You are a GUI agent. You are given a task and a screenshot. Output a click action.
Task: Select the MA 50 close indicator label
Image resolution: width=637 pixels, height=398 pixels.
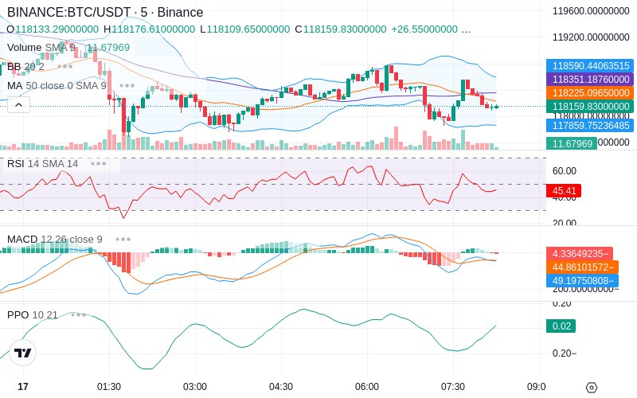(x=57, y=86)
